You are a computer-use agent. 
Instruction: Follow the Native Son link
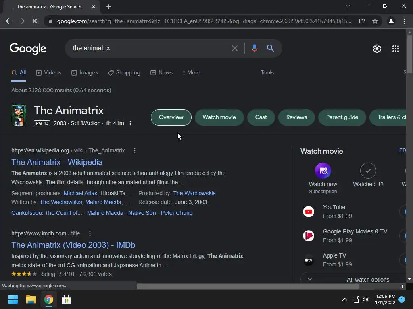142,213
